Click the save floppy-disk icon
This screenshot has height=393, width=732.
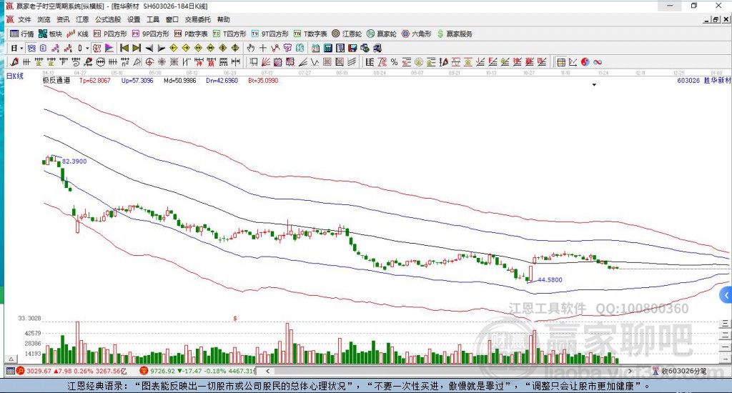click(352, 48)
